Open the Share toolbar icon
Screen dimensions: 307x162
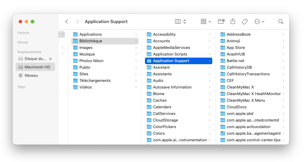(233, 21)
